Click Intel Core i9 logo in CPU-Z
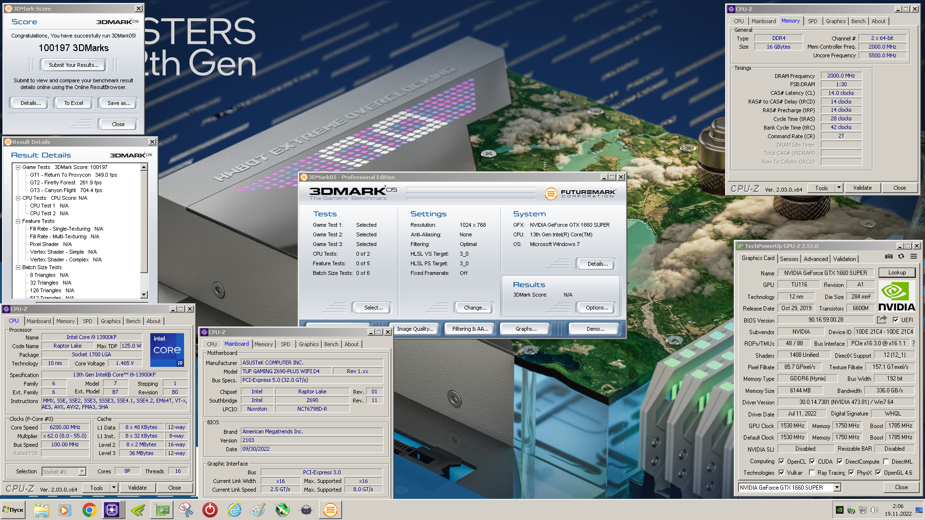Screen dimensions: 925x520 [167, 350]
